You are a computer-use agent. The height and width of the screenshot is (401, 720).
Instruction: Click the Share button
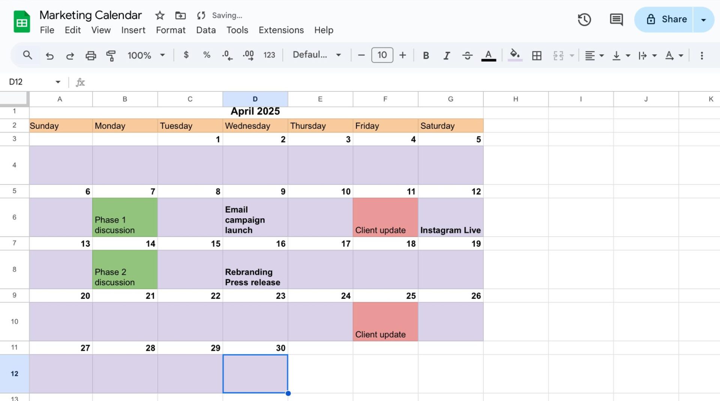point(670,19)
